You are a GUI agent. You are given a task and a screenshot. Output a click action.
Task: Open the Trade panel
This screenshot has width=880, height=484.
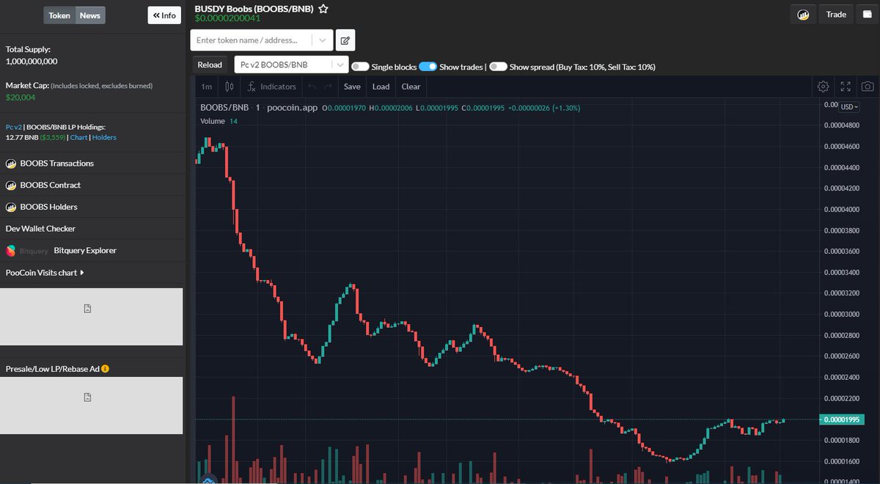[x=836, y=15]
